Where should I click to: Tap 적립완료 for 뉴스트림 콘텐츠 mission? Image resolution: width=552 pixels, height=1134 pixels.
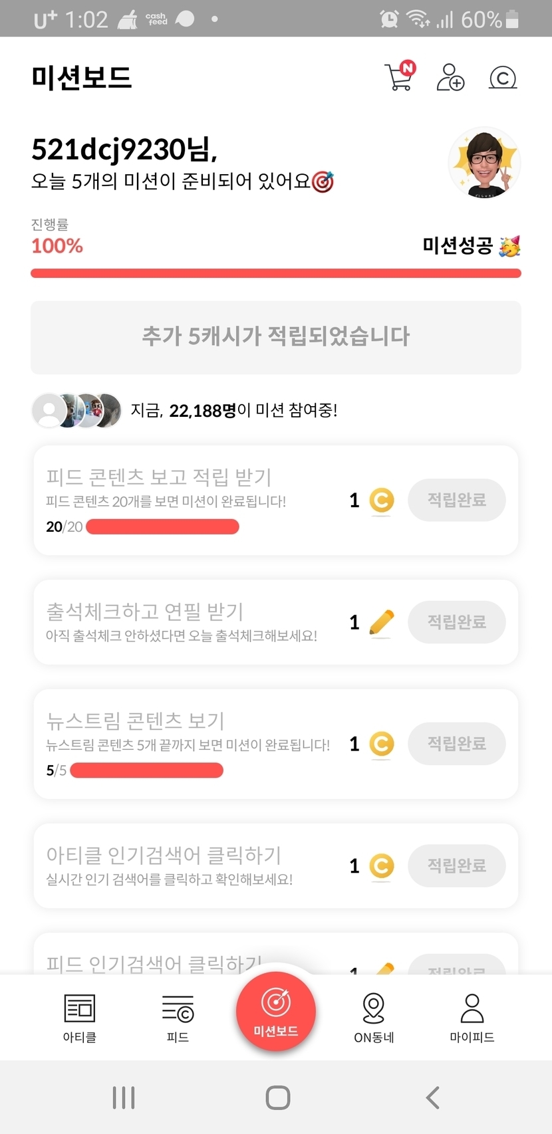pos(457,743)
